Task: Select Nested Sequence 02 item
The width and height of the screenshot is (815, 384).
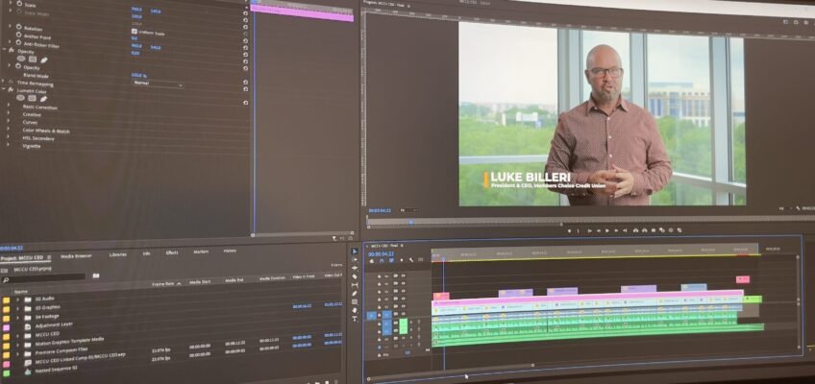Action: pos(56,370)
